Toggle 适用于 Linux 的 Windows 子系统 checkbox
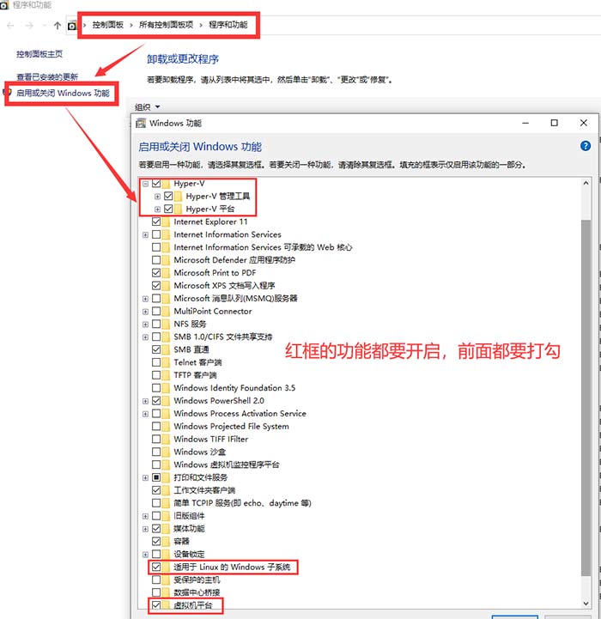The width and height of the screenshot is (601, 619). click(x=156, y=567)
